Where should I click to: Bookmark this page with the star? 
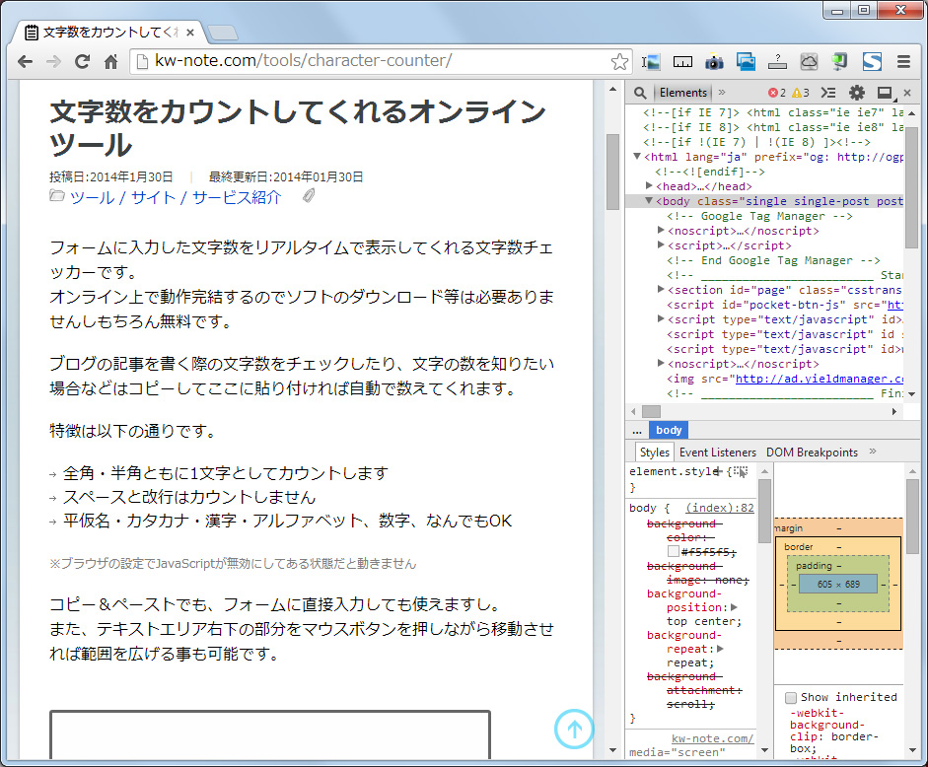(619, 62)
